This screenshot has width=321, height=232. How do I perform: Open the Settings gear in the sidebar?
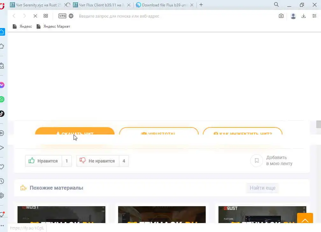(x=2, y=195)
